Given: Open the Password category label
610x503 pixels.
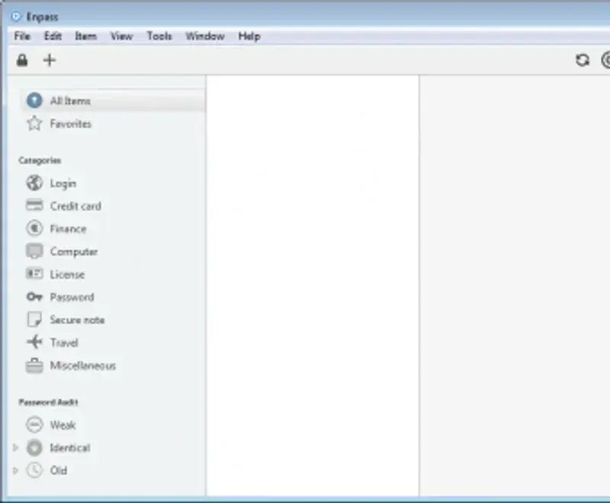Looking at the screenshot, I should 72,297.
